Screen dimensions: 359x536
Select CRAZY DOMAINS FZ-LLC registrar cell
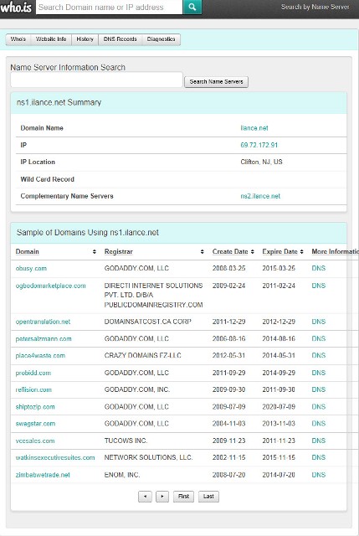point(143,355)
